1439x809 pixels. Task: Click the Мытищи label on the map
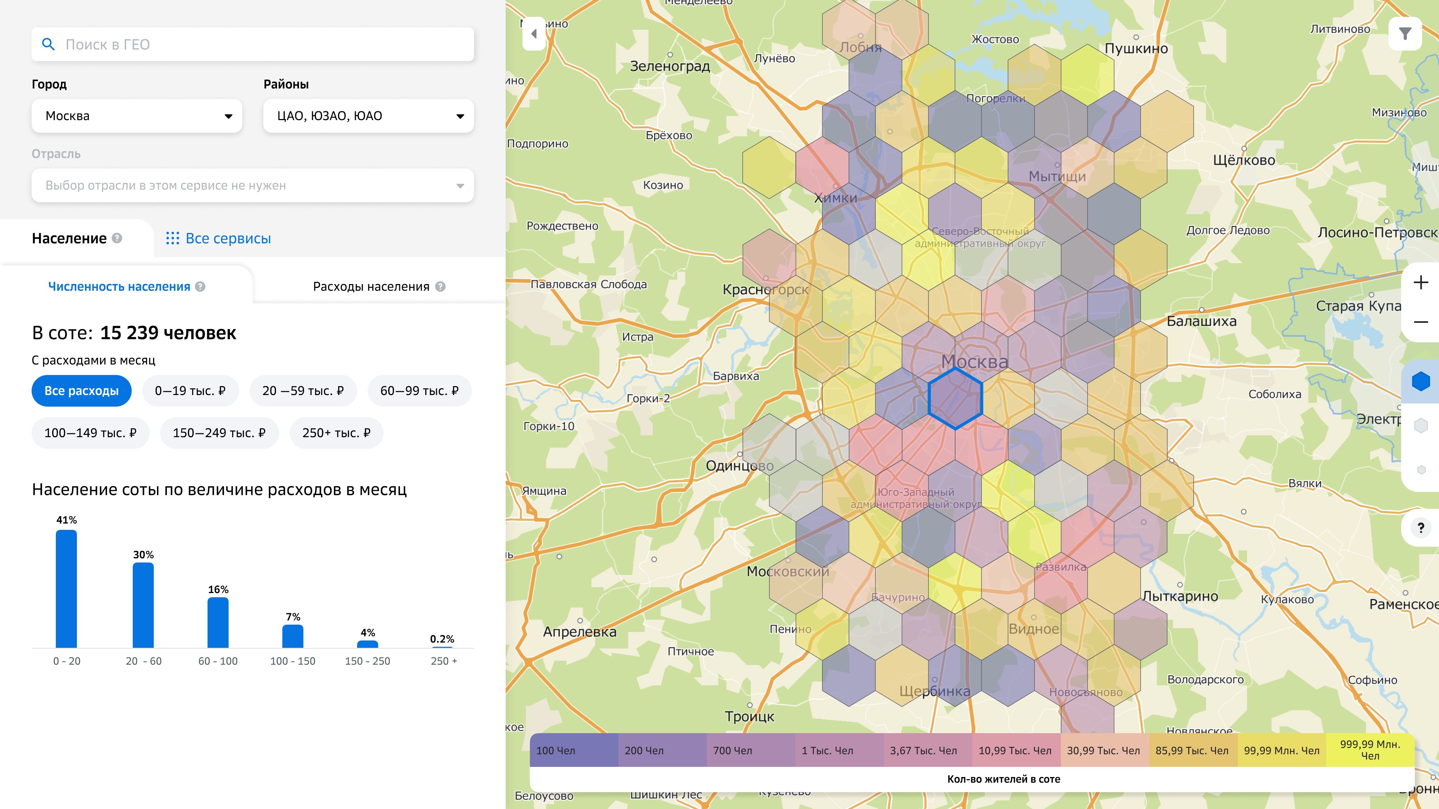1057,177
